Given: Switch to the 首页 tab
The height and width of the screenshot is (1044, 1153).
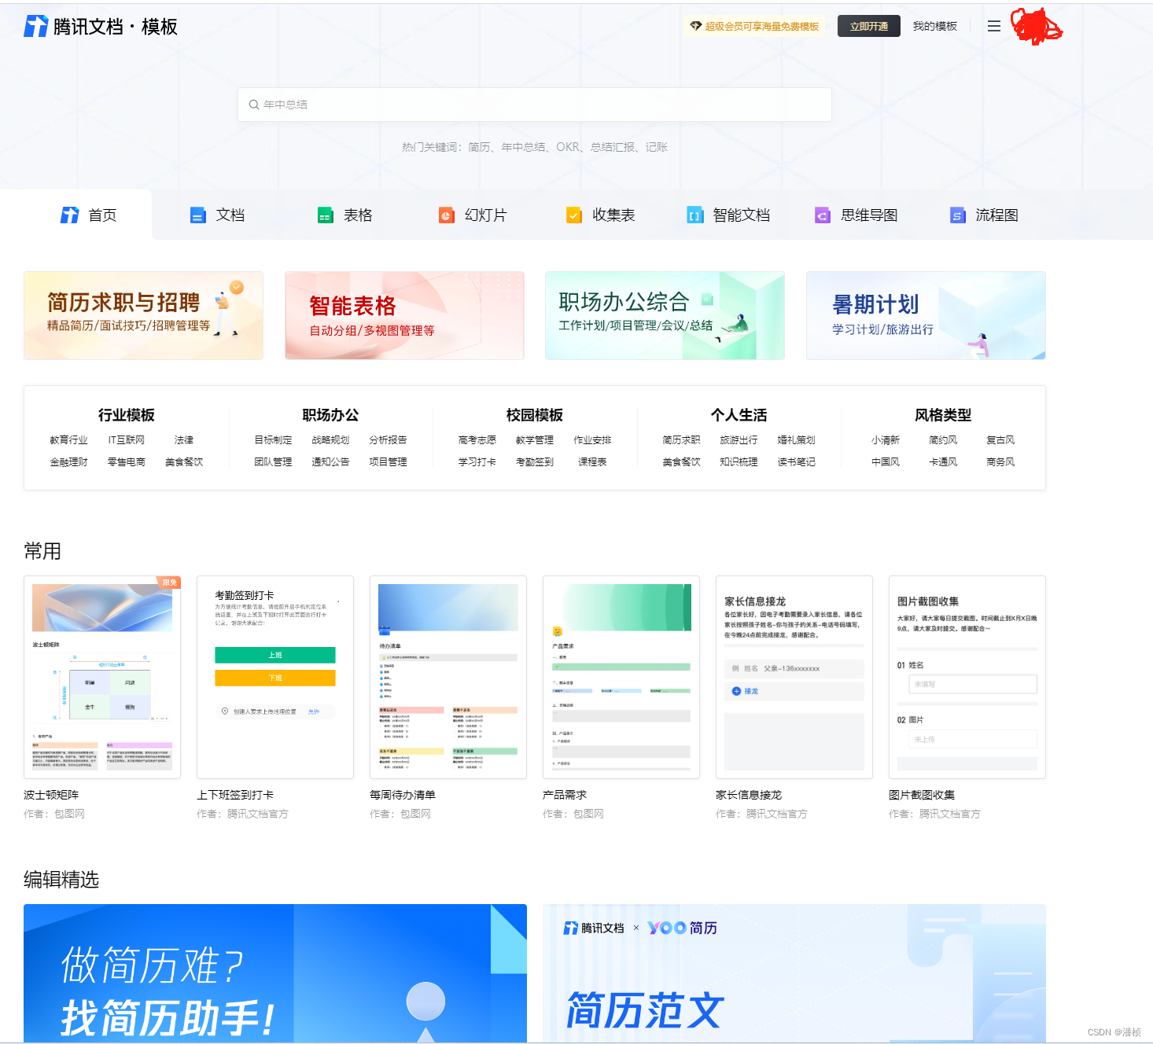Looking at the screenshot, I should [x=89, y=215].
